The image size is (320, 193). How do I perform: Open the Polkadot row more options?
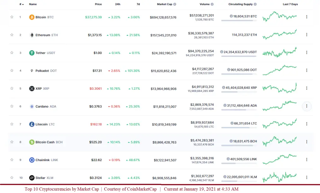point(306,70)
